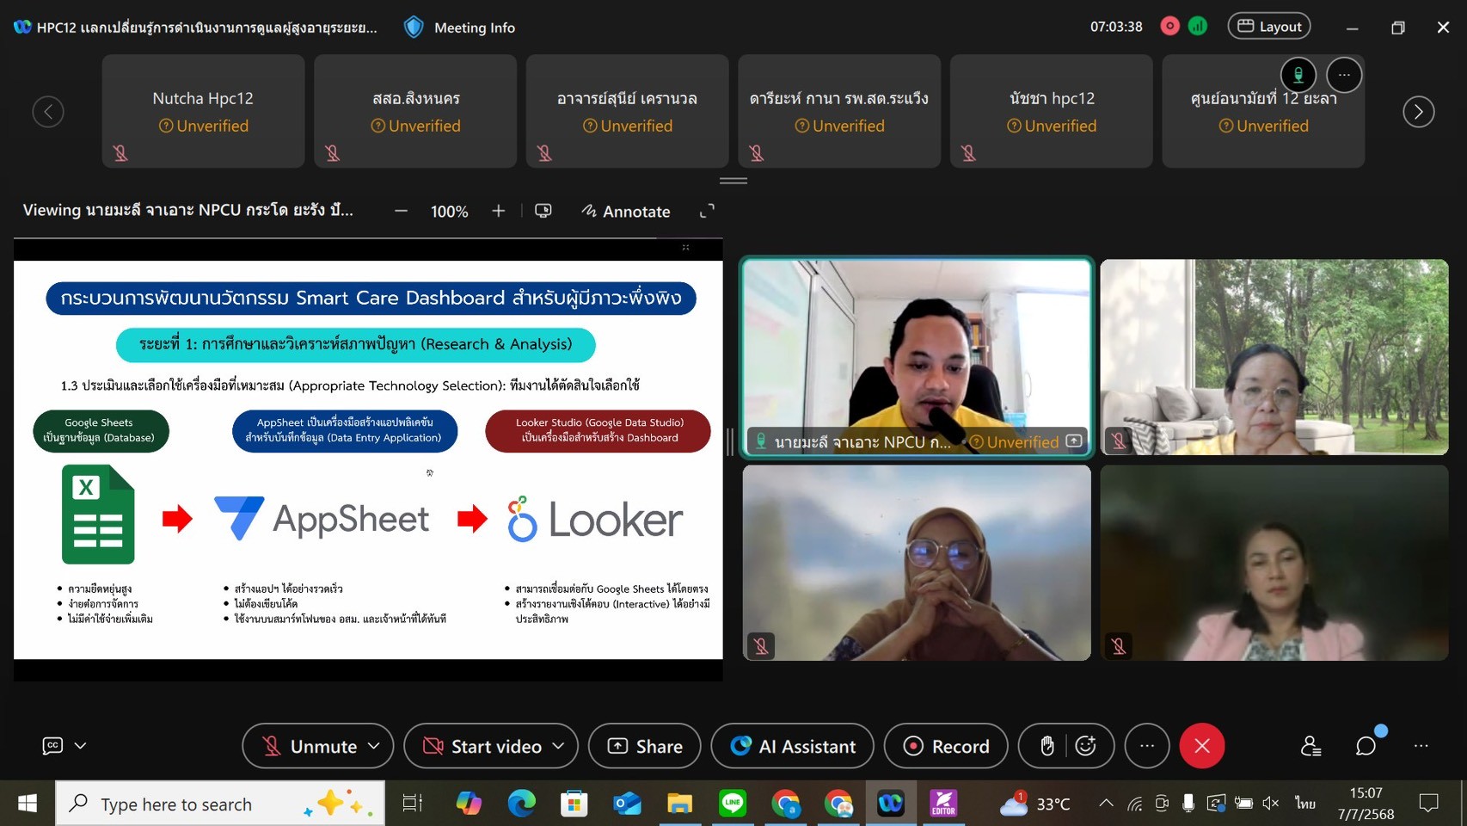1467x826 pixels.
Task: Toggle system volume speaker icon
Action: pos(1270,804)
